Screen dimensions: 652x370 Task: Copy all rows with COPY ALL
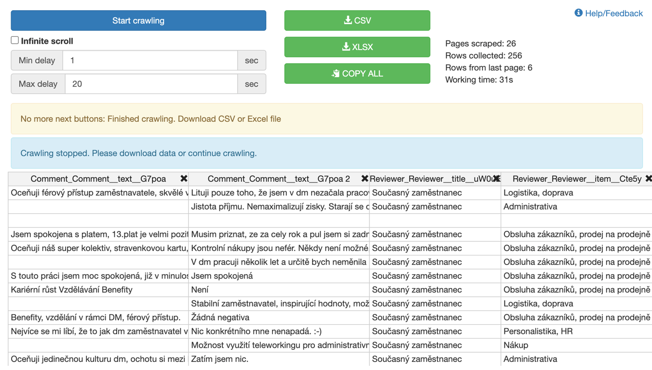(357, 74)
